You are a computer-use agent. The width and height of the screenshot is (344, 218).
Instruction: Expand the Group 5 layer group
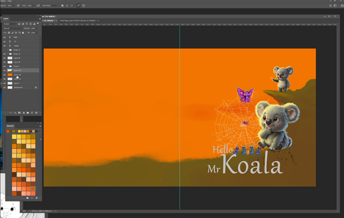[8, 66]
